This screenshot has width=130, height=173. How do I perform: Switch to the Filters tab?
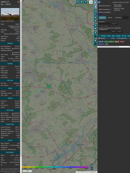click(110, 18)
